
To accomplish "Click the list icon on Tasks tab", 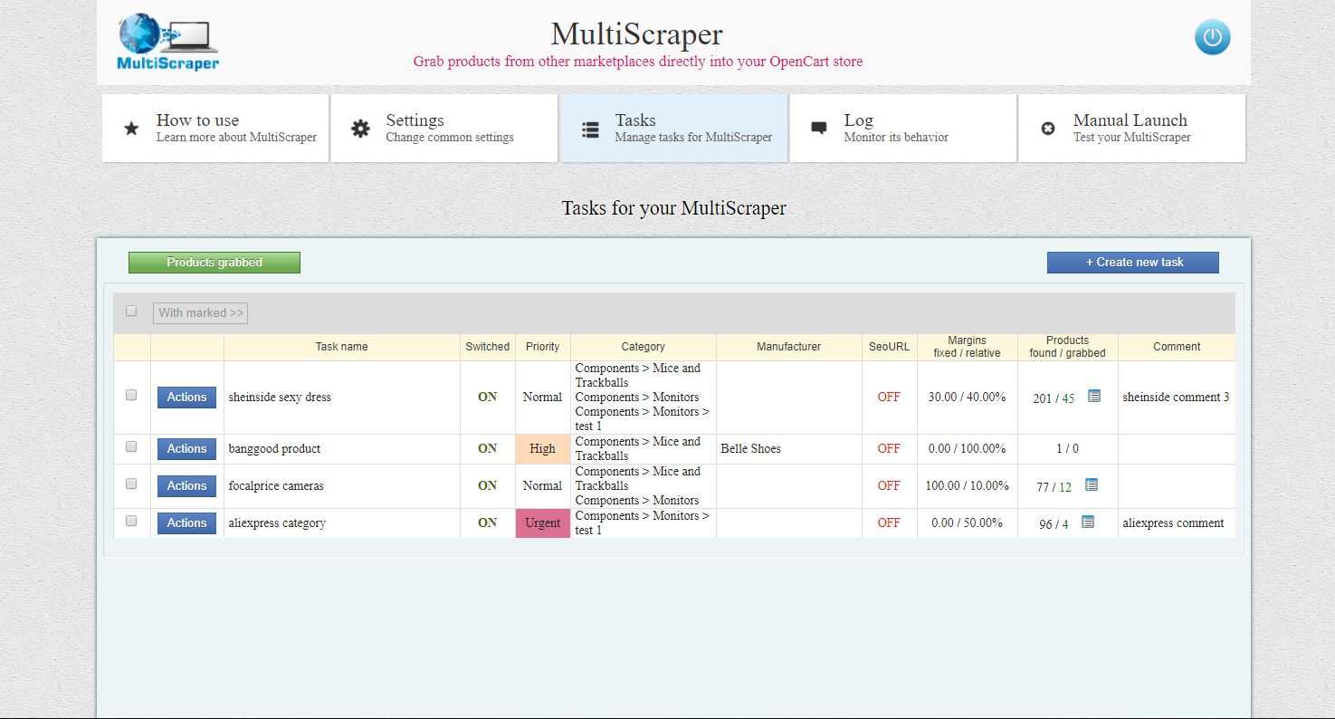I will 590,129.
